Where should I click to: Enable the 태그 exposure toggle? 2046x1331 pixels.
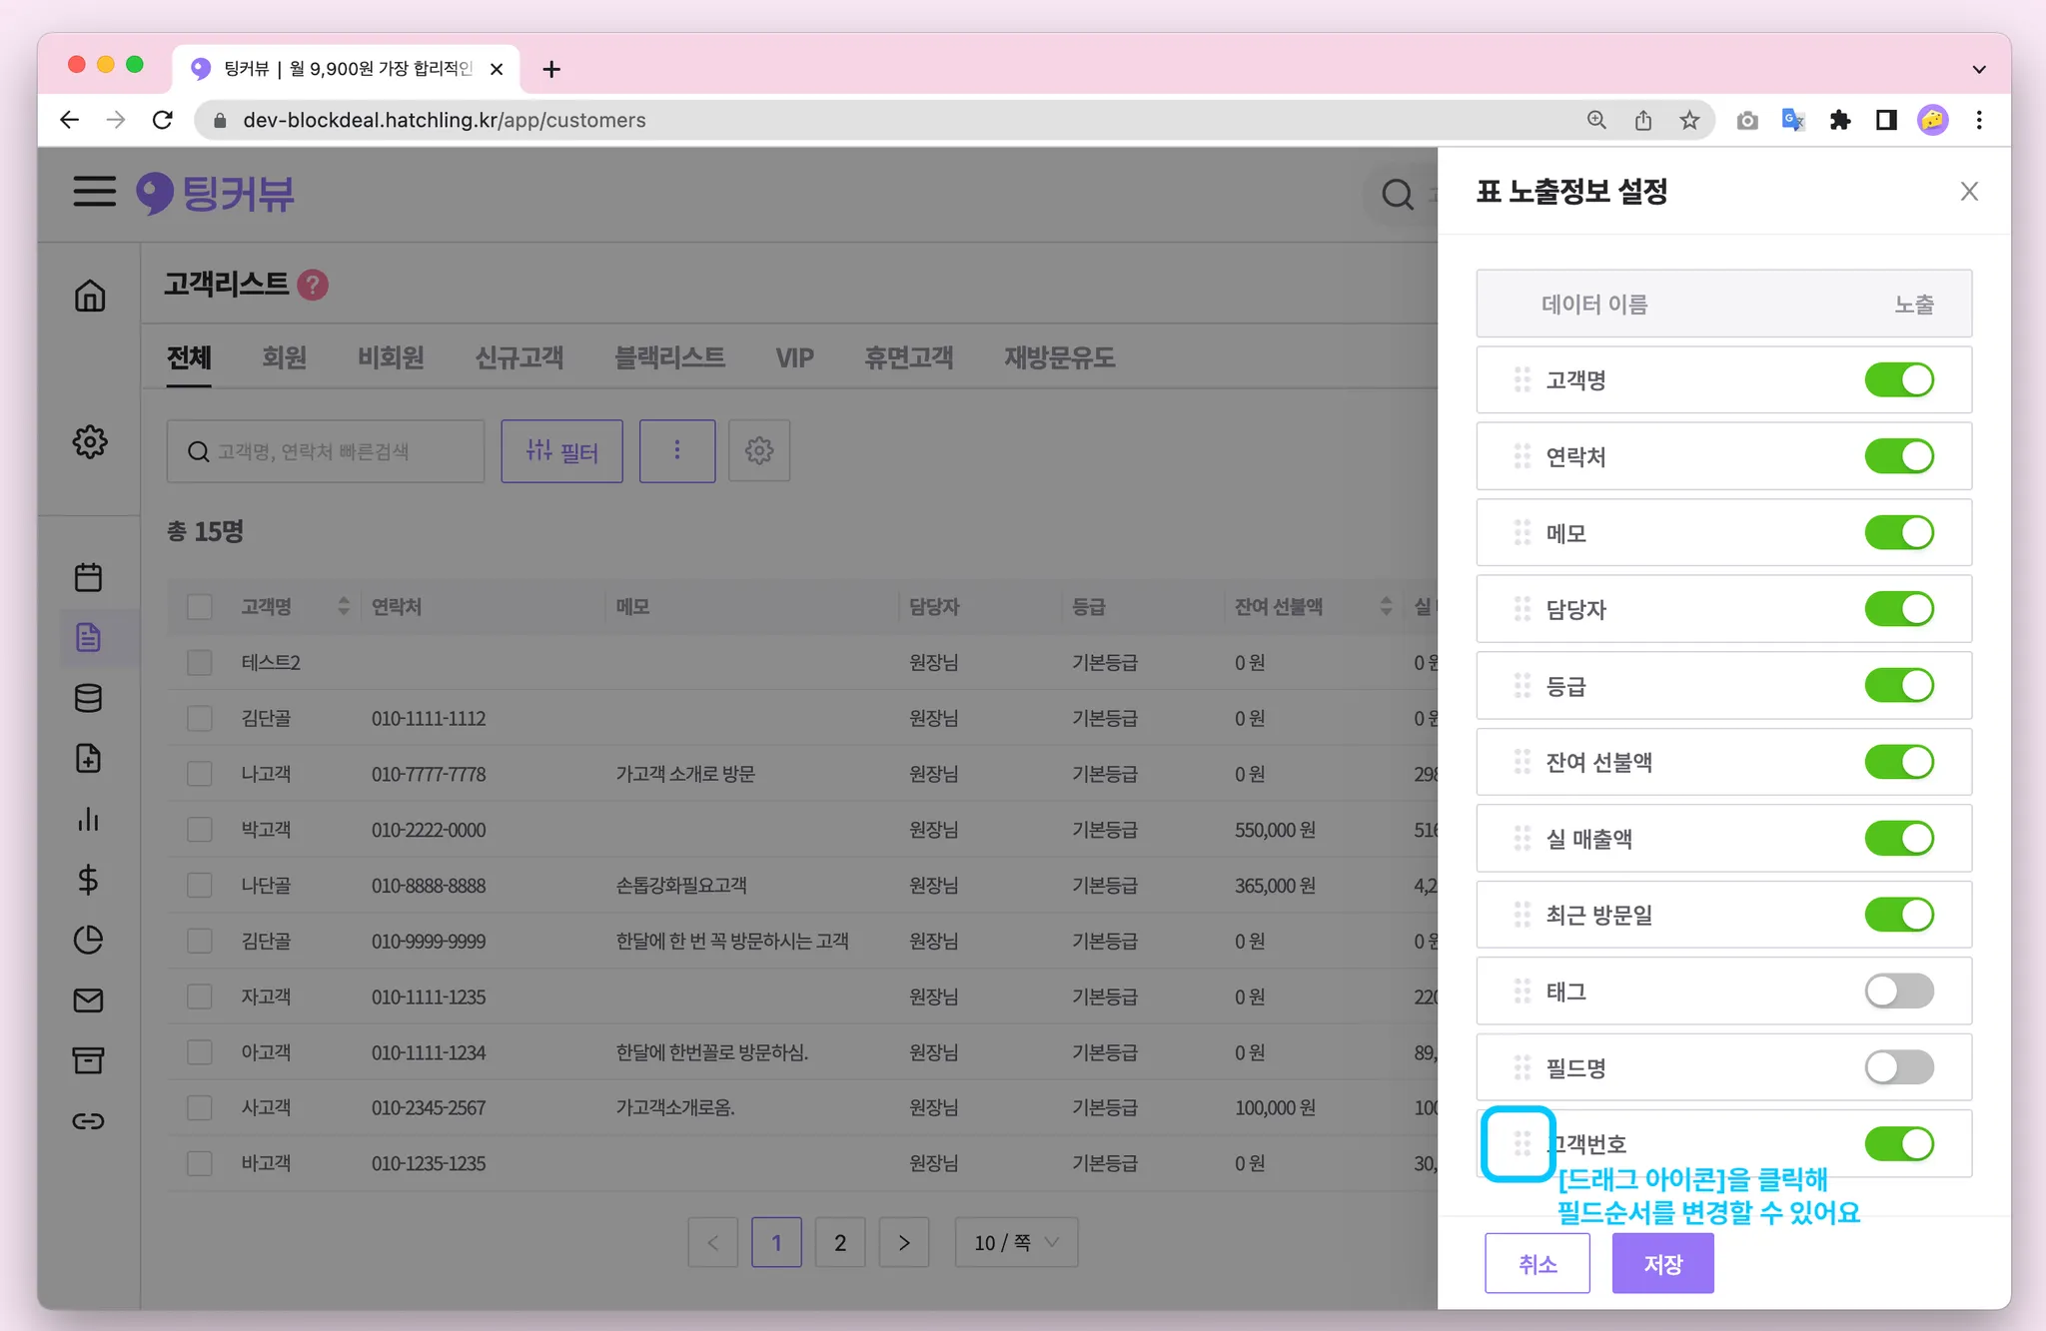pos(1898,991)
